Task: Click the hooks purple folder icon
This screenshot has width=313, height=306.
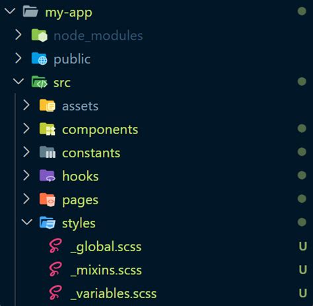Action: (48, 176)
